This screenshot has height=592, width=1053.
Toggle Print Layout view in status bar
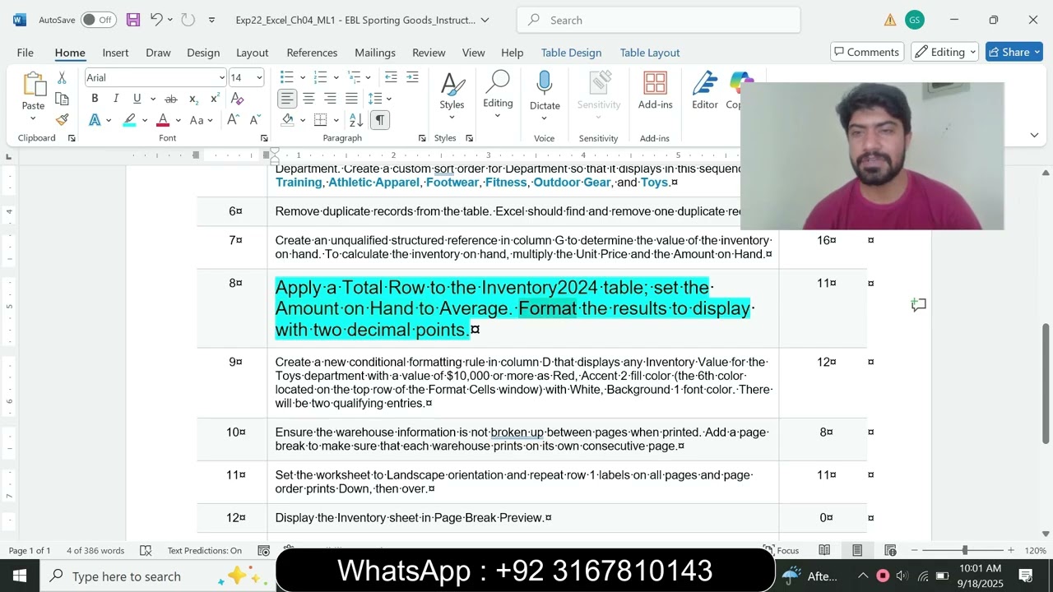pos(857,550)
